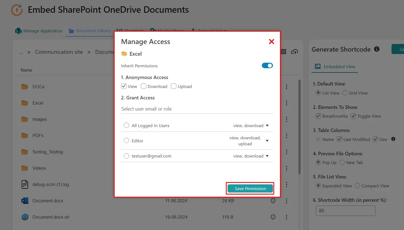Enable anonymous Upload checkbox
The image size is (404, 230).
click(174, 86)
